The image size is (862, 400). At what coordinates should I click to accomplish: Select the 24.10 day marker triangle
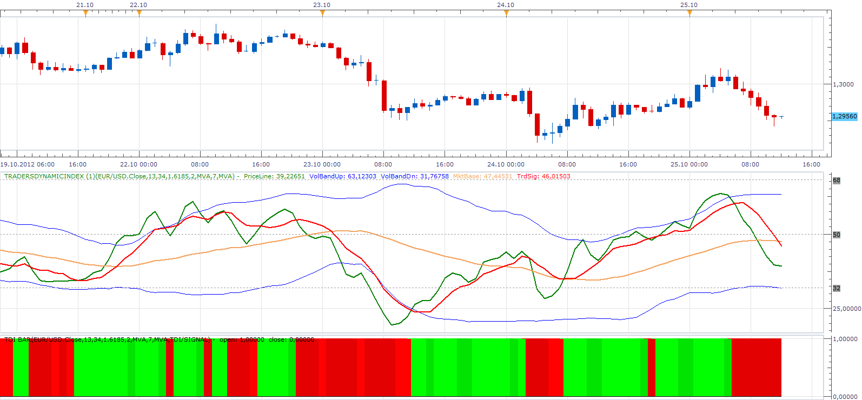[x=506, y=14]
